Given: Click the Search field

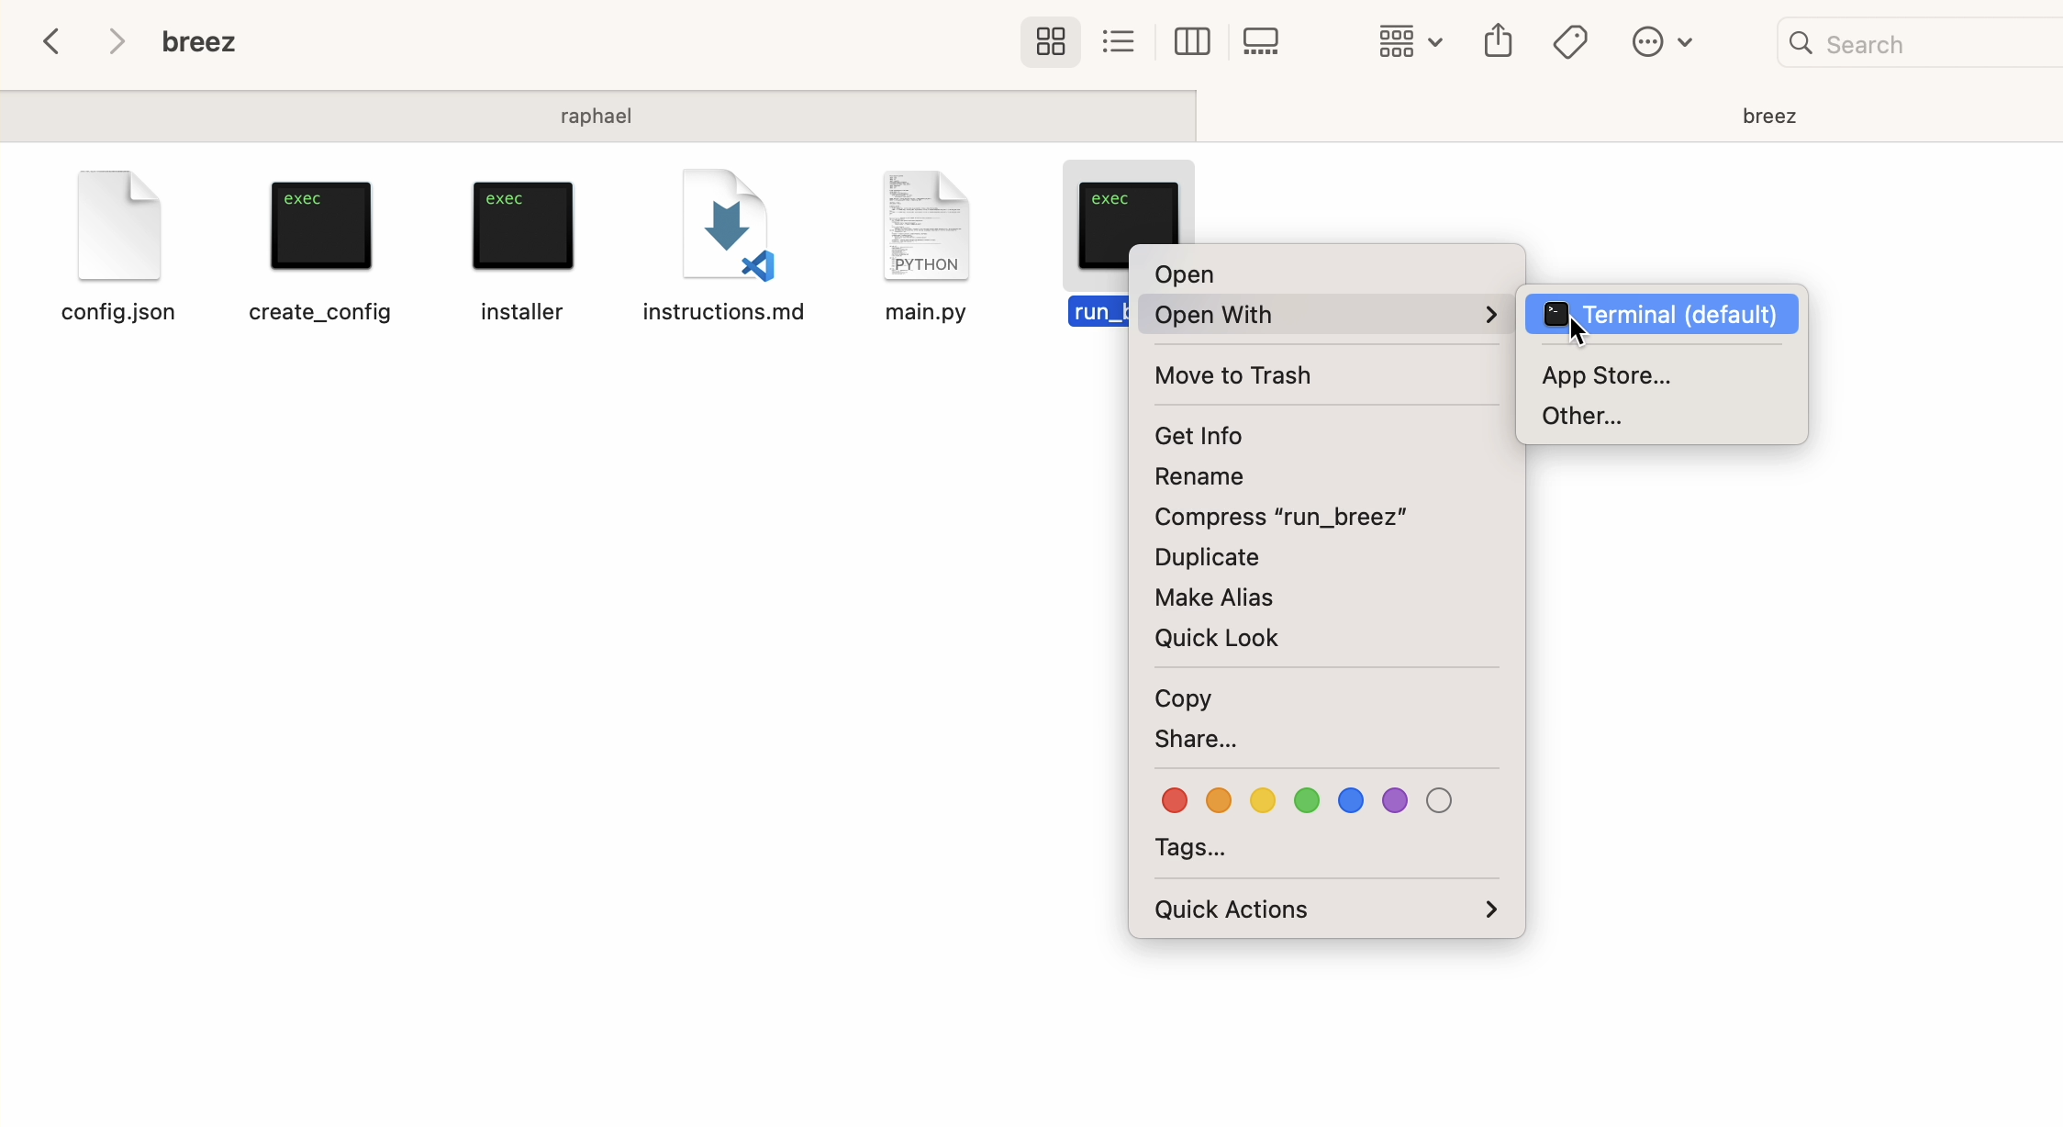Looking at the screenshot, I should pos(1920,43).
